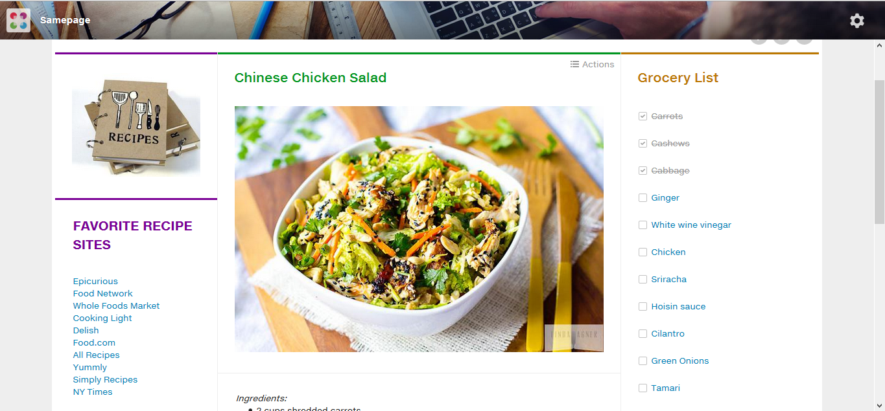885x411 pixels.
Task: Uncheck the Cashews grocery item
Action: click(x=643, y=144)
